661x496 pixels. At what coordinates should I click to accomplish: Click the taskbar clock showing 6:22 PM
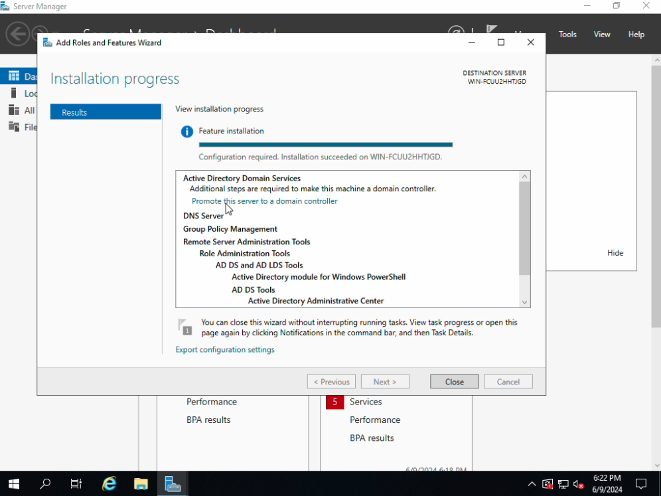coord(607,484)
